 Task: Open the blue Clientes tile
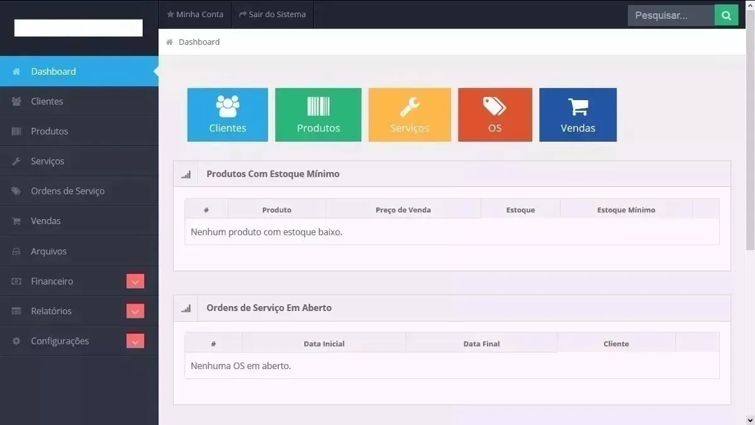228,115
